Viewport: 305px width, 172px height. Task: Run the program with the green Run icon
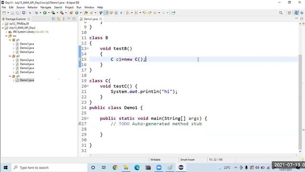tap(45, 13)
